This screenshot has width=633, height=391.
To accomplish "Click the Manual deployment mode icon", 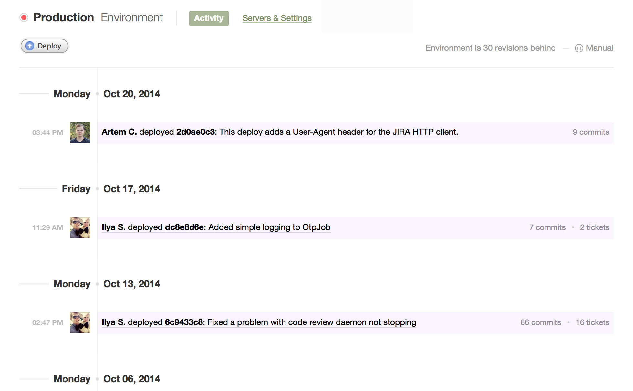I will coord(579,48).
